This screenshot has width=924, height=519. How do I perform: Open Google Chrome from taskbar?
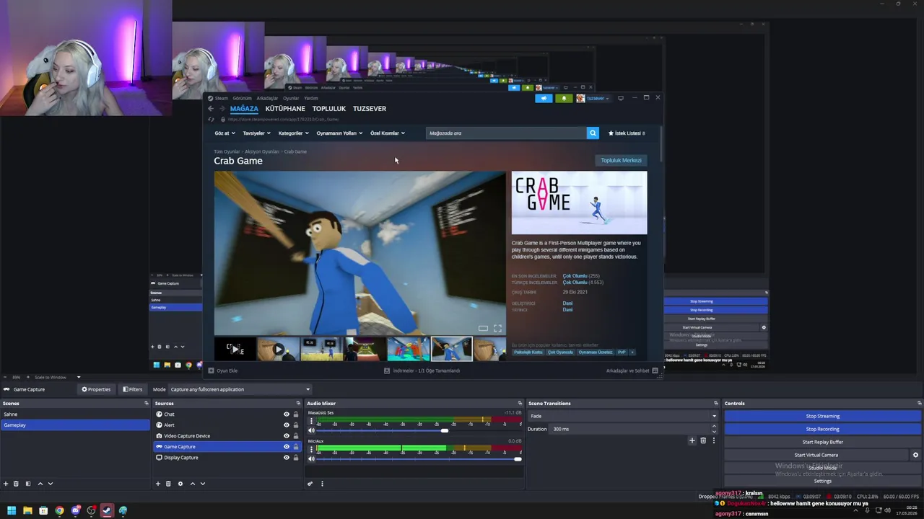pyautogui.click(x=59, y=510)
